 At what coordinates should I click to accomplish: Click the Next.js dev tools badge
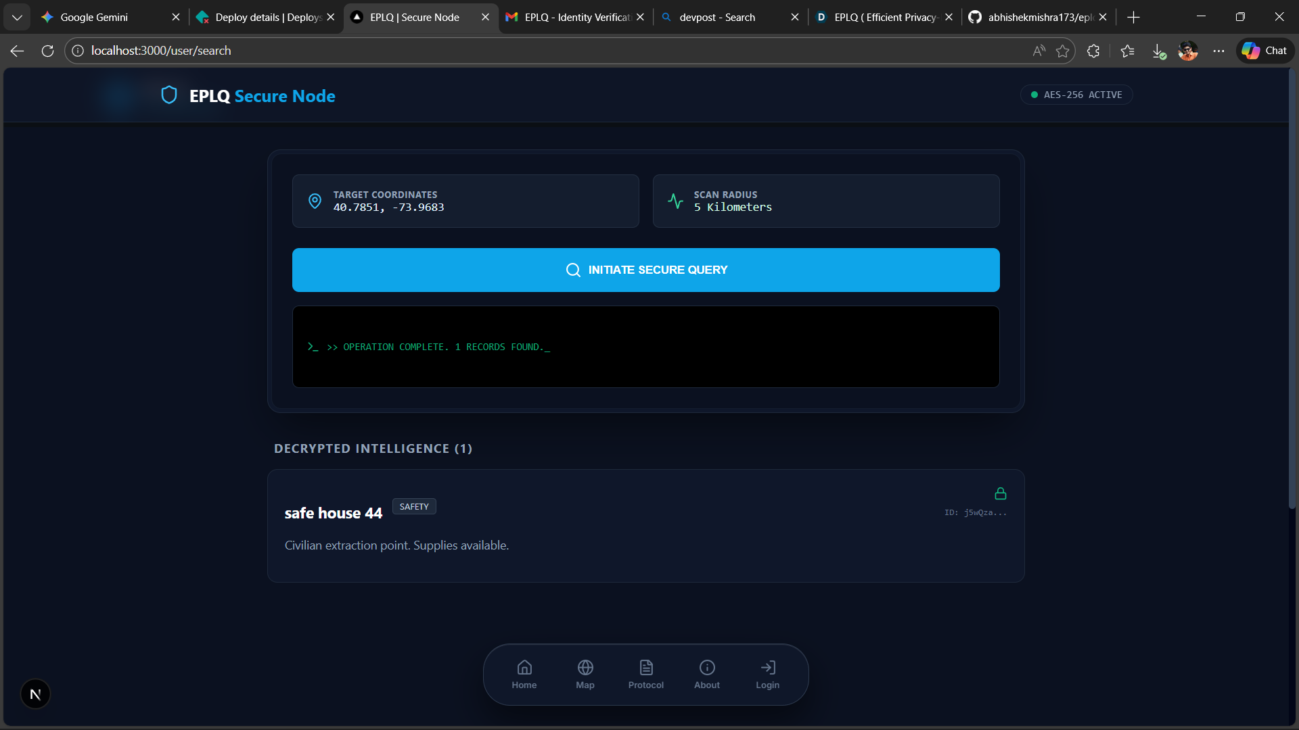pos(35,694)
